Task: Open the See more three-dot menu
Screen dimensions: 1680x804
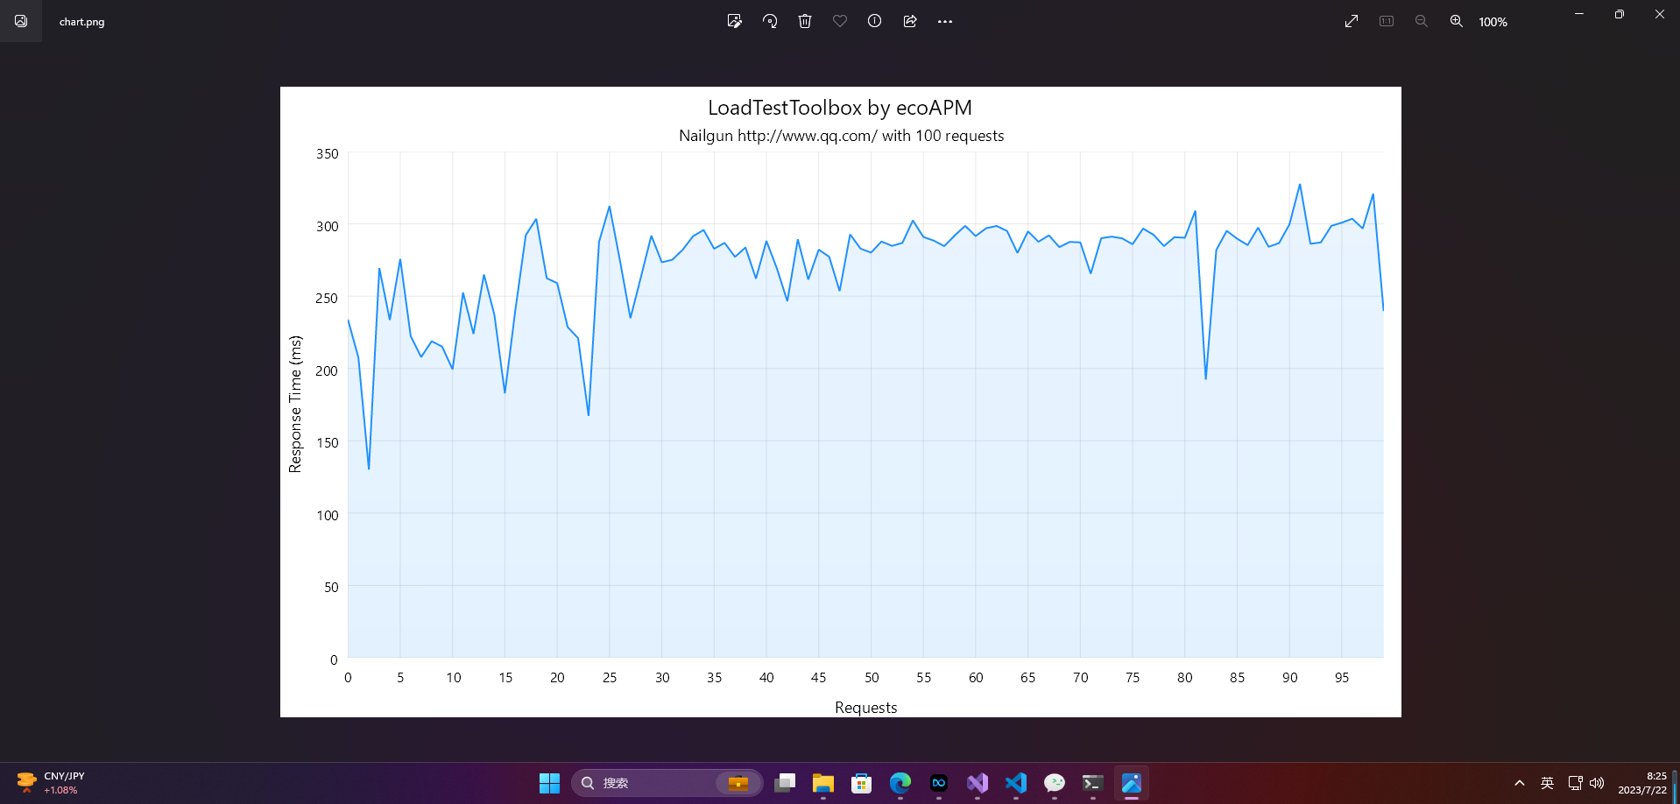Action: pos(944,21)
